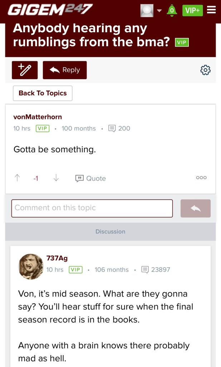Select the Discussion section tab

(110, 232)
